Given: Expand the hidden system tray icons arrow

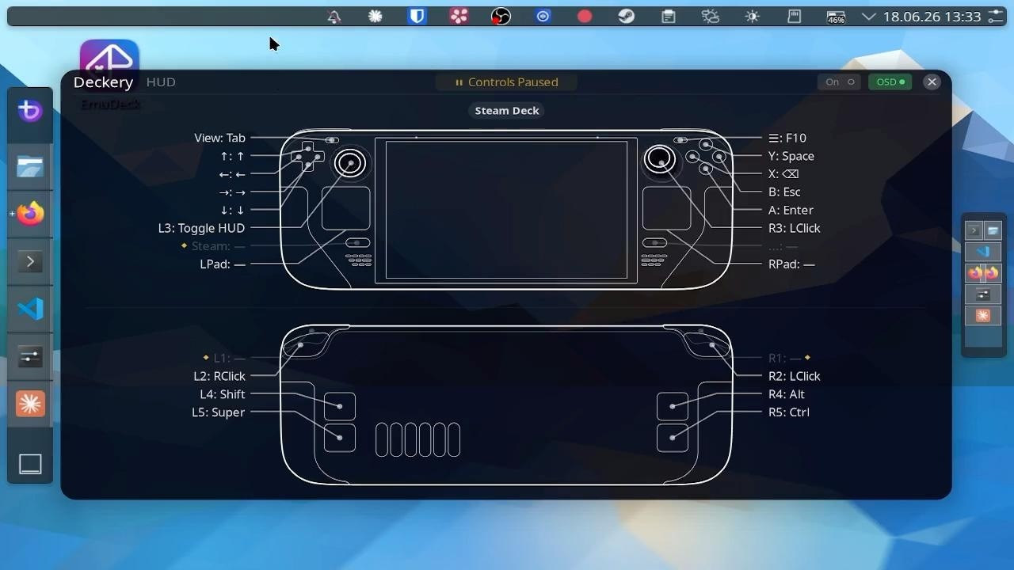Looking at the screenshot, I should point(869,16).
